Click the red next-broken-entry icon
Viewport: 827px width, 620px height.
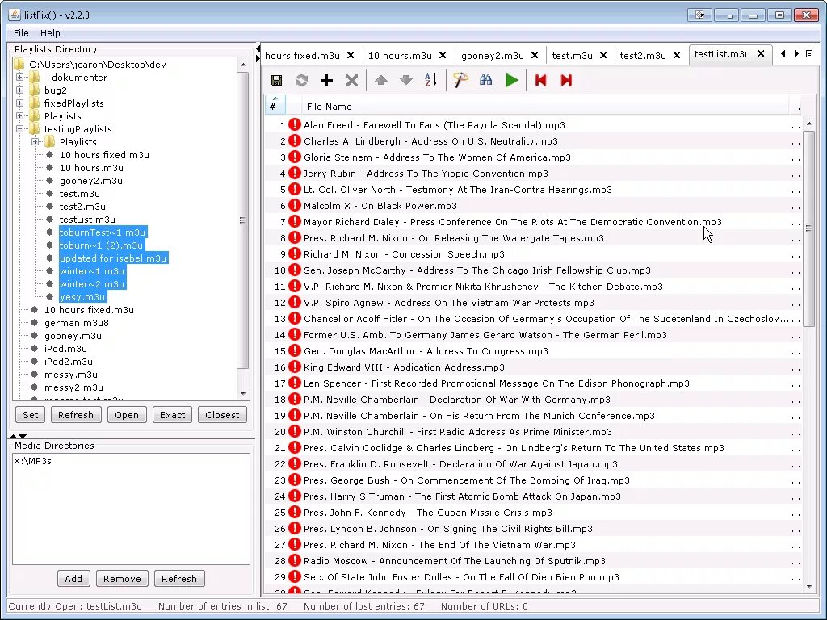(x=566, y=80)
